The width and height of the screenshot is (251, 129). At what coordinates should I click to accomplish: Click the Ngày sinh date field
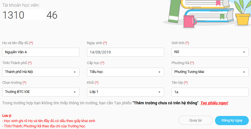pos(125,52)
